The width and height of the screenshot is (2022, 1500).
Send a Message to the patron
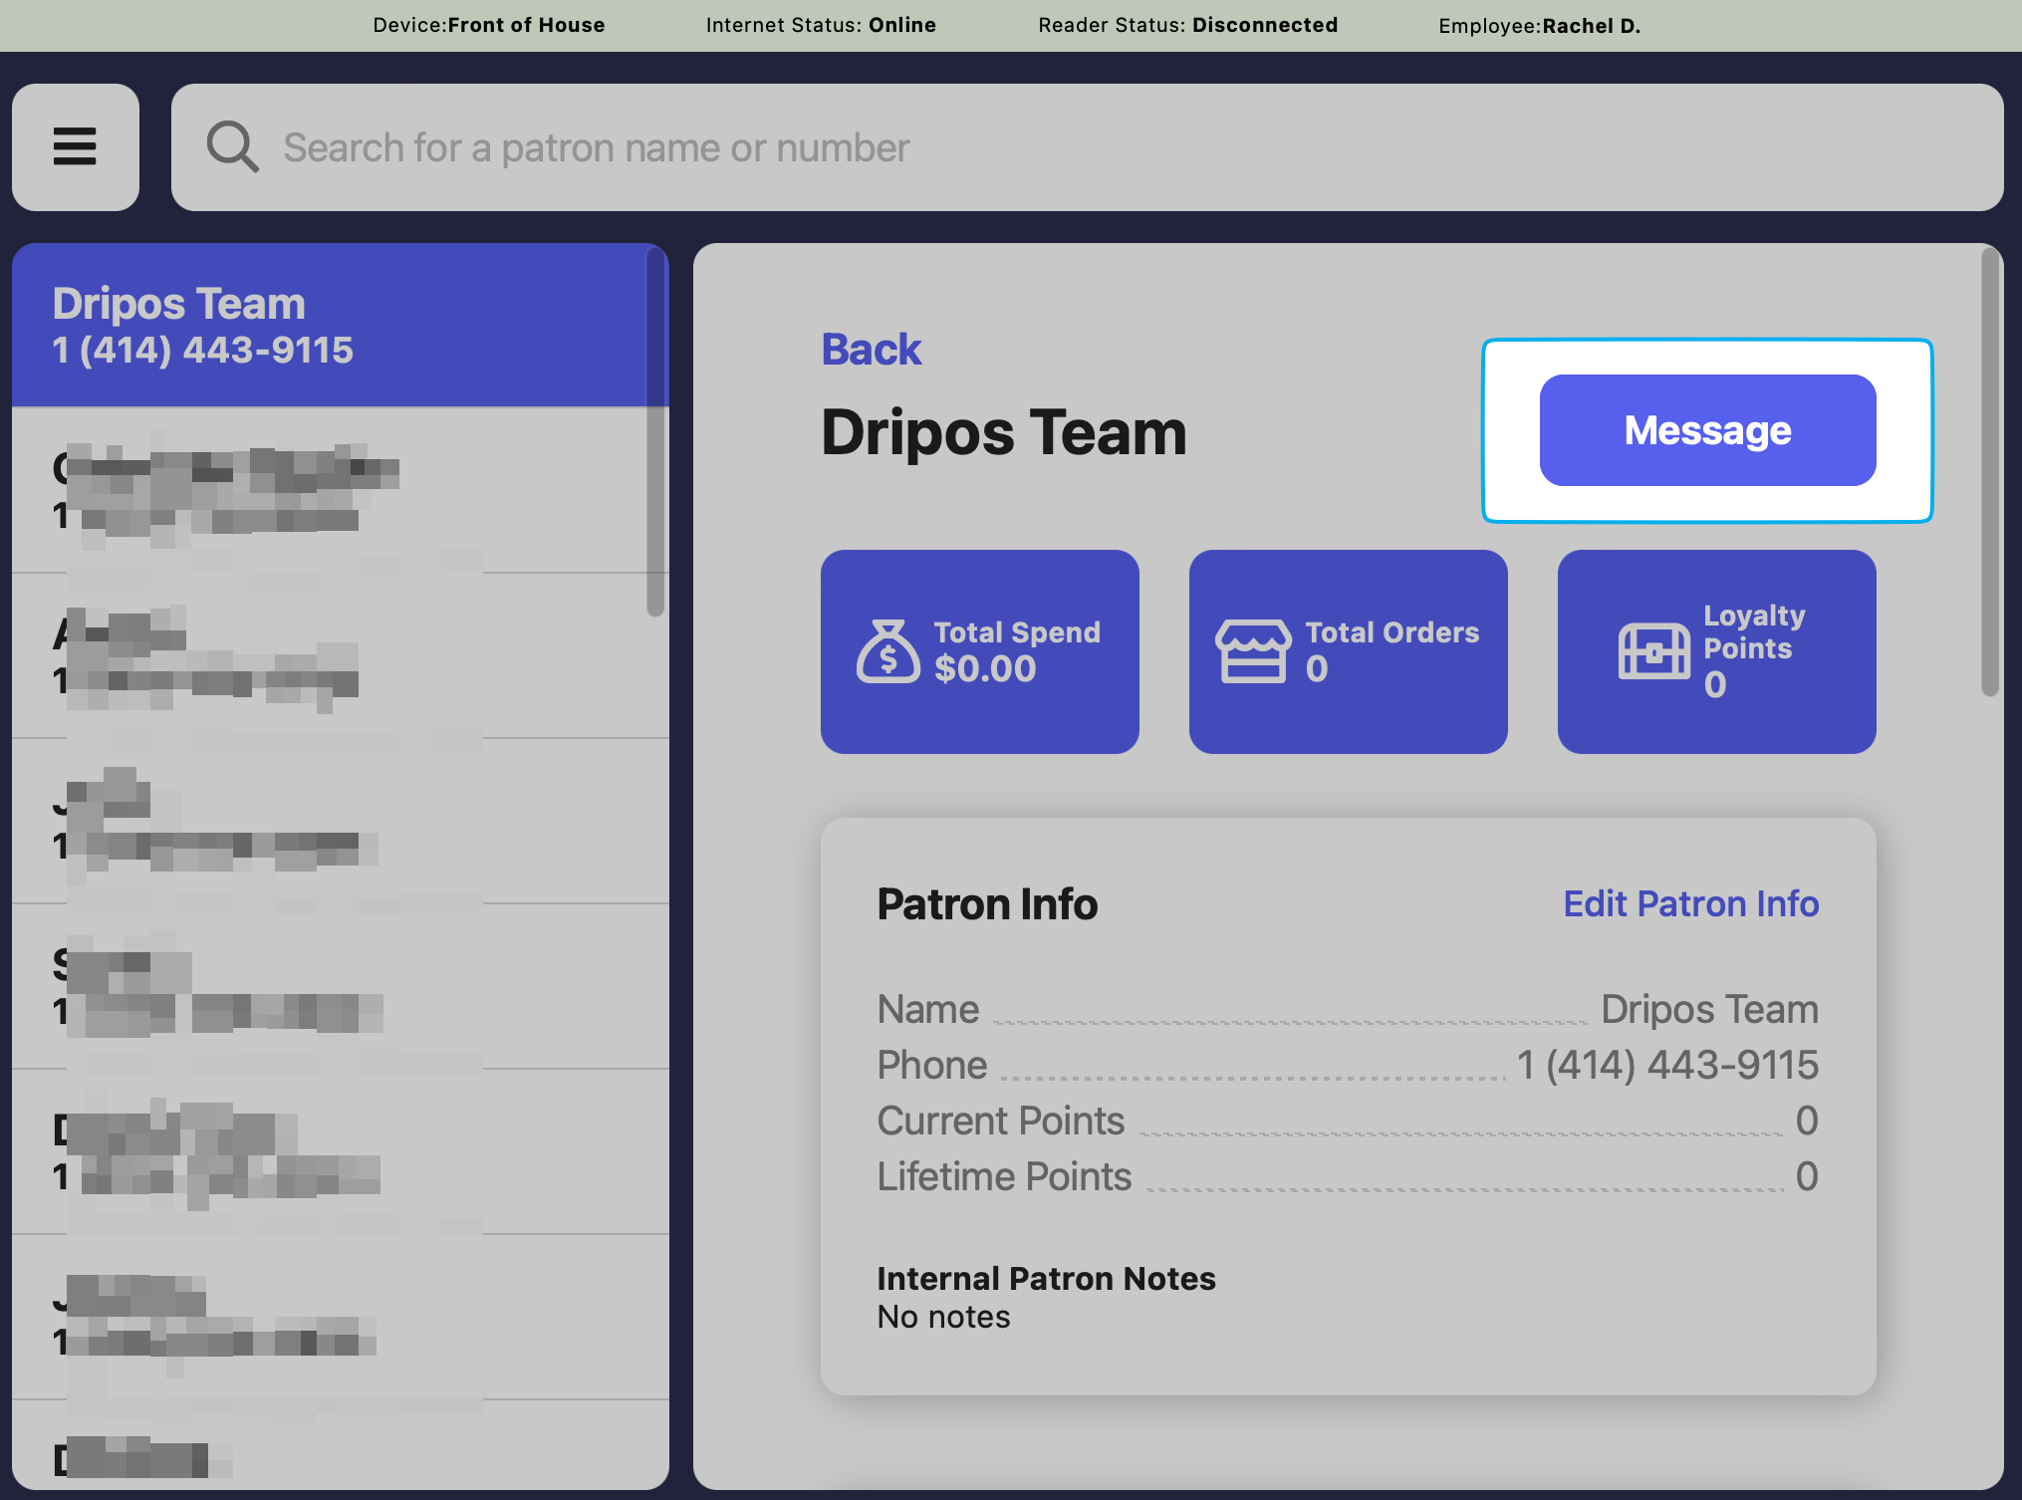[1707, 430]
